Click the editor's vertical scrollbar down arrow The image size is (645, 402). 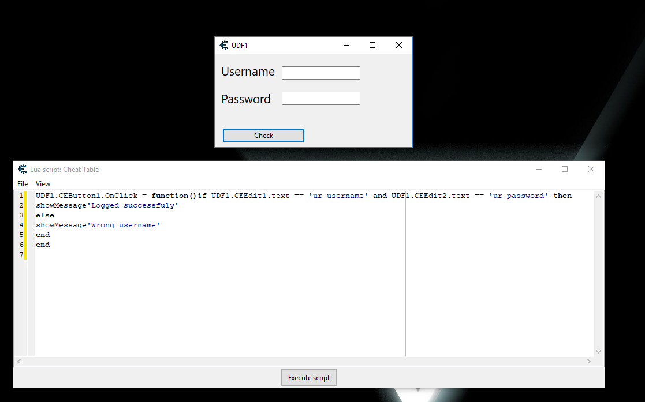[598, 351]
